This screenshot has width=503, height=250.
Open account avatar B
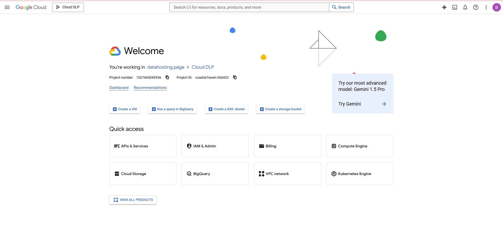[x=496, y=7]
